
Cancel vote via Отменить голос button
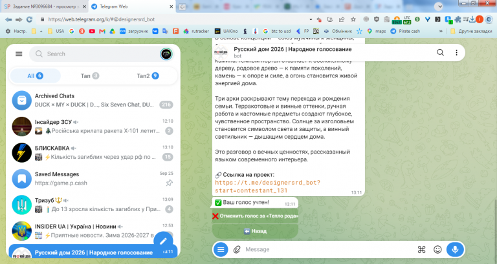tap(255, 216)
